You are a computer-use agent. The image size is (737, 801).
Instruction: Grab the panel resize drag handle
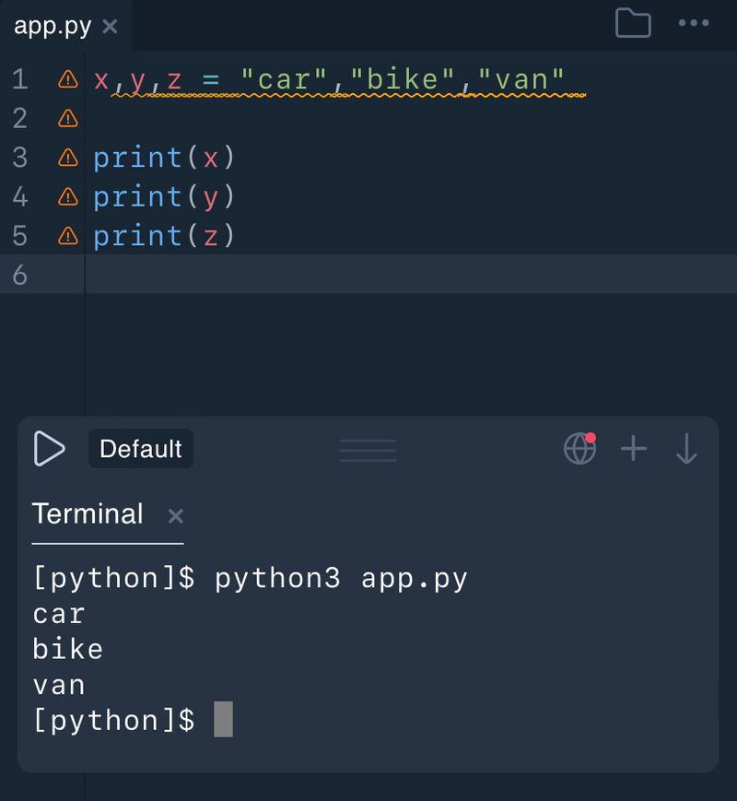[368, 450]
